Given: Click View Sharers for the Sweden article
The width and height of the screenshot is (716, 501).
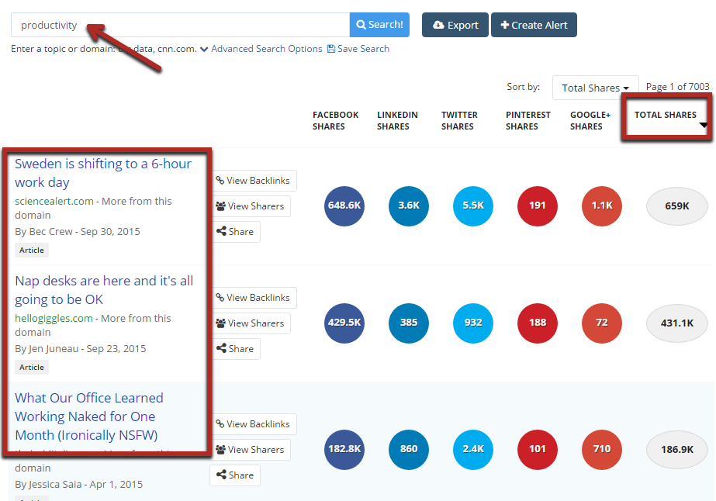Looking at the screenshot, I should [x=251, y=206].
